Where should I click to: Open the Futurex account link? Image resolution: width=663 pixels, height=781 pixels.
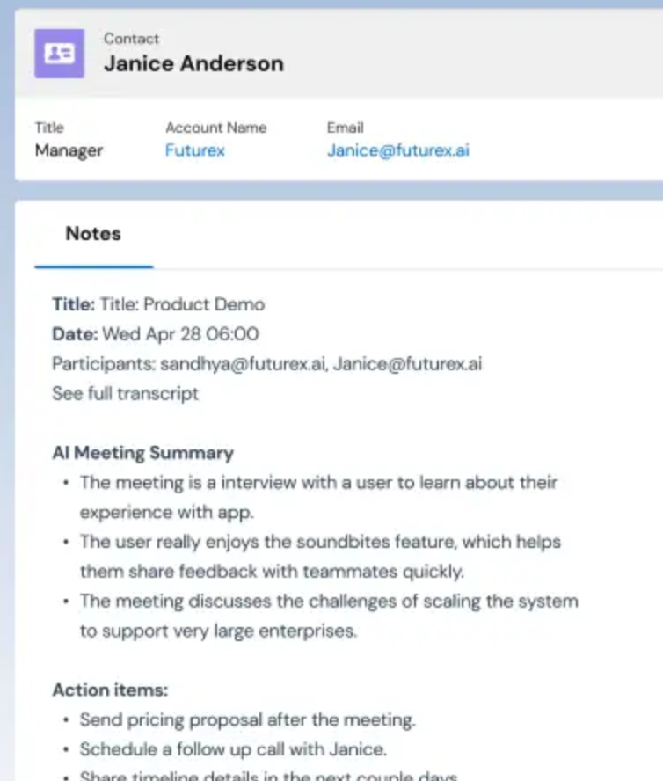pos(194,150)
